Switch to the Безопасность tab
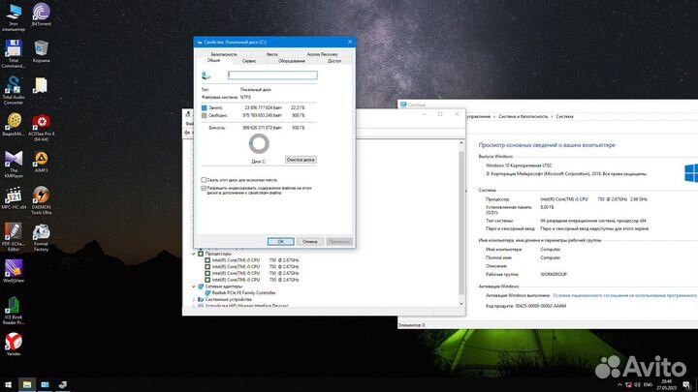This screenshot has width=698, height=392. coord(224,54)
